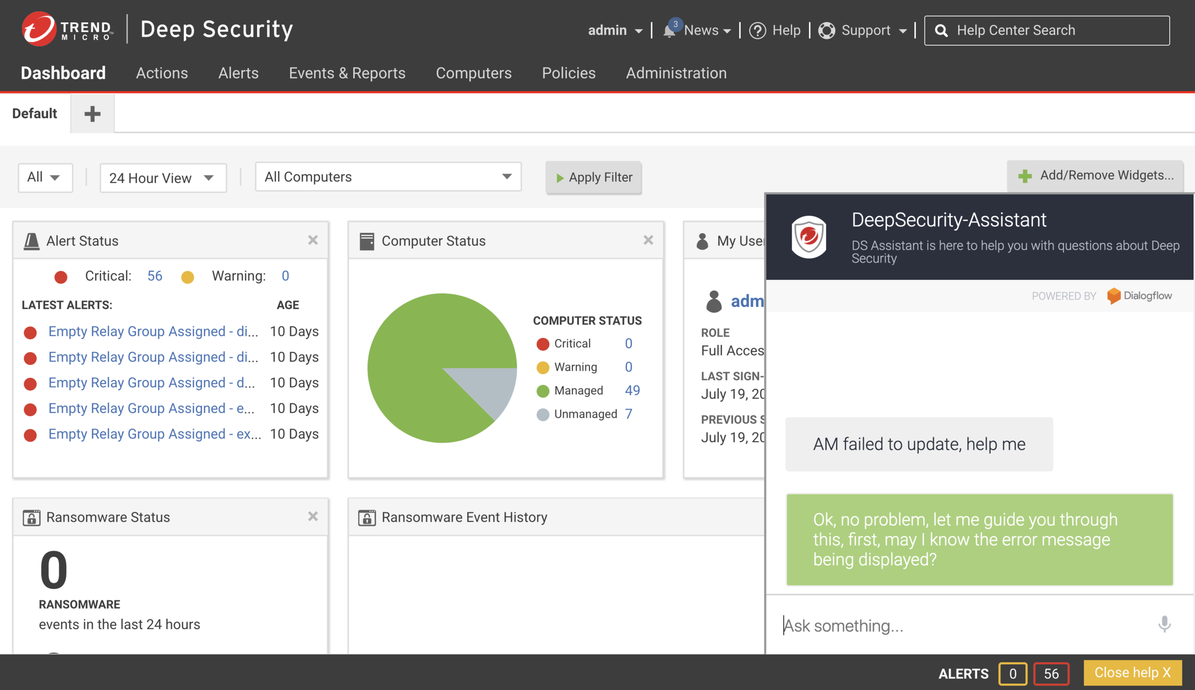Add a new dashboard tab with plus icon
The width and height of the screenshot is (1195, 690).
[x=92, y=113]
